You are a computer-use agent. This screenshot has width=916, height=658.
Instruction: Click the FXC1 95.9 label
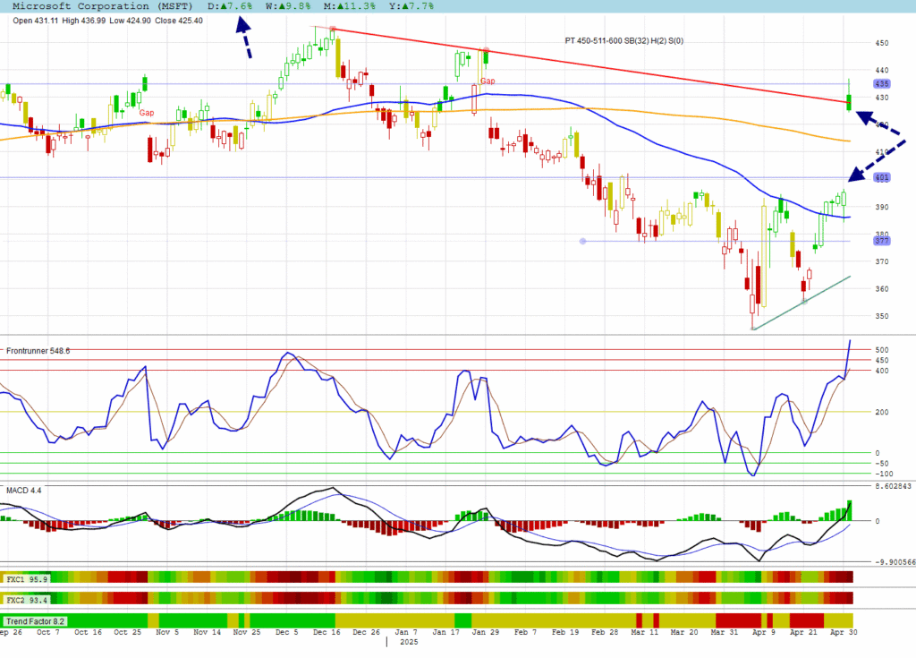pyautogui.click(x=27, y=579)
